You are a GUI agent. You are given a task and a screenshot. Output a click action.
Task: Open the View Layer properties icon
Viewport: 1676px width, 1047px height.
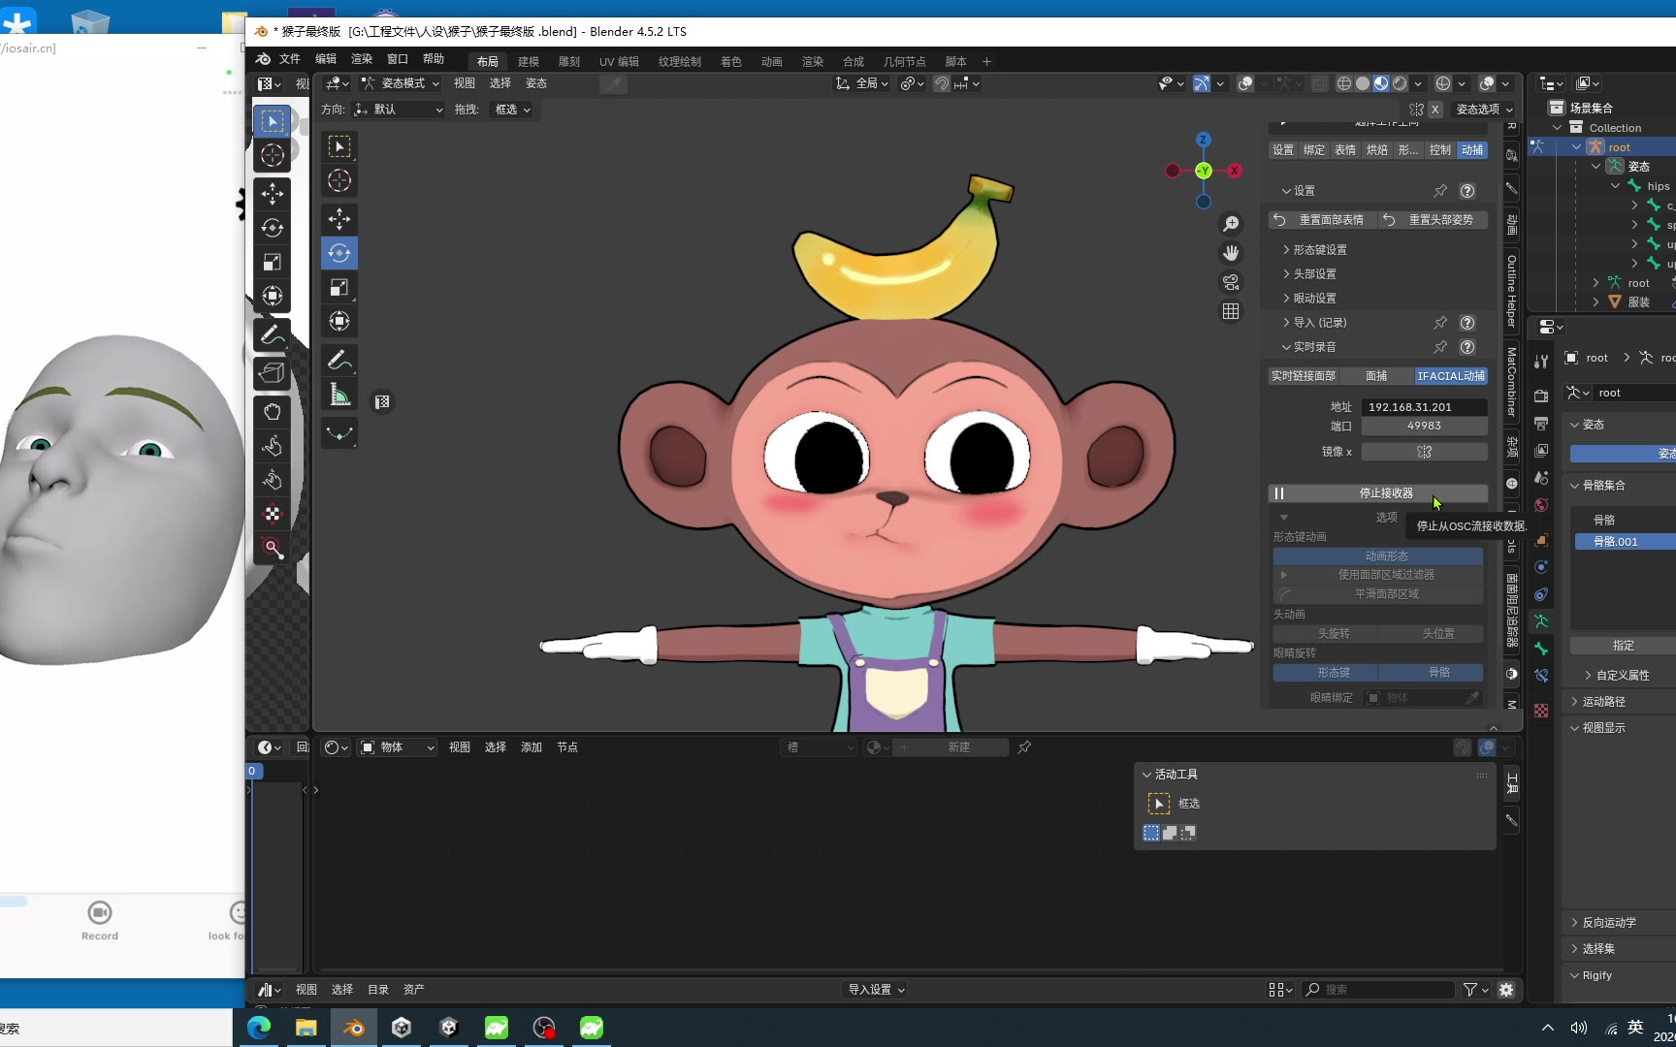click(x=1541, y=451)
